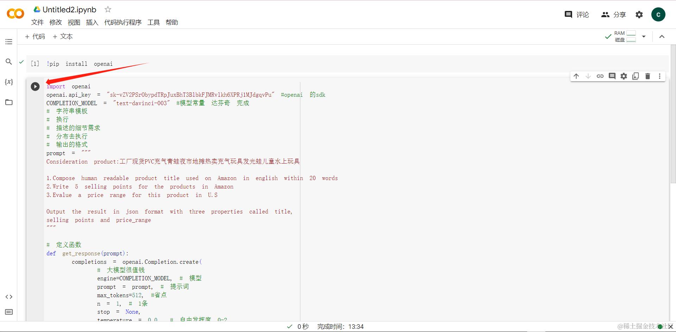Open the 插入 menu
Screen dimensions: 676x332
coord(92,23)
